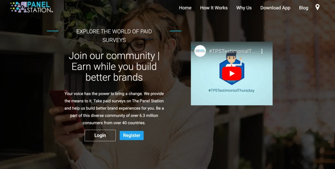Go to How It Works page
This screenshot has width=335, height=169.
(x=214, y=8)
